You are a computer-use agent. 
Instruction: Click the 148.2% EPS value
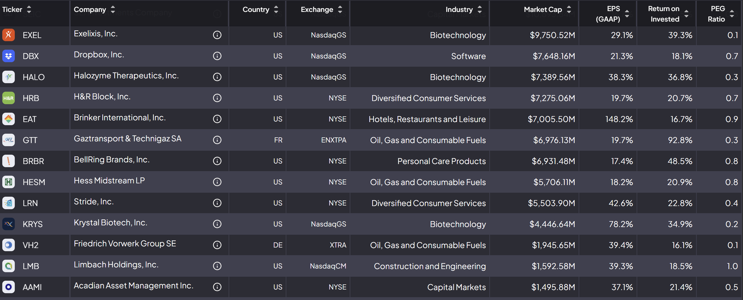pos(619,119)
